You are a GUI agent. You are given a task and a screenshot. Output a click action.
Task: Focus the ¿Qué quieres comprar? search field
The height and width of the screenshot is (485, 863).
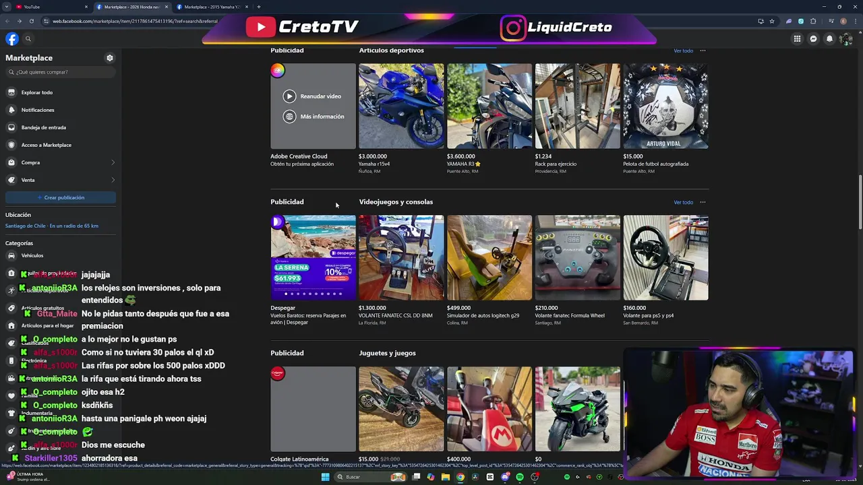tap(61, 72)
